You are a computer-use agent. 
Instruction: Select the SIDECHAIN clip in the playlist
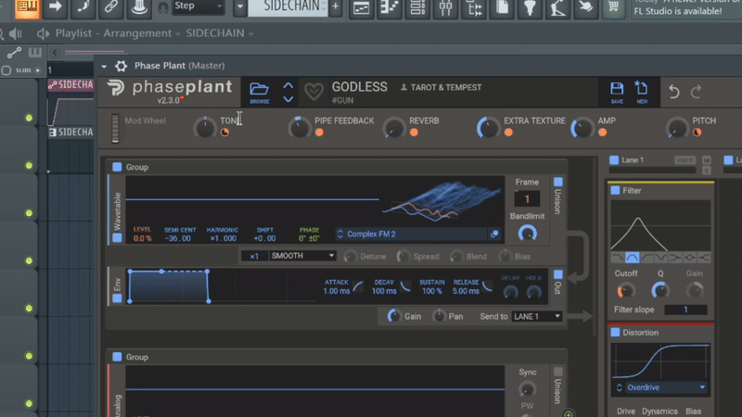pos(70,85)
